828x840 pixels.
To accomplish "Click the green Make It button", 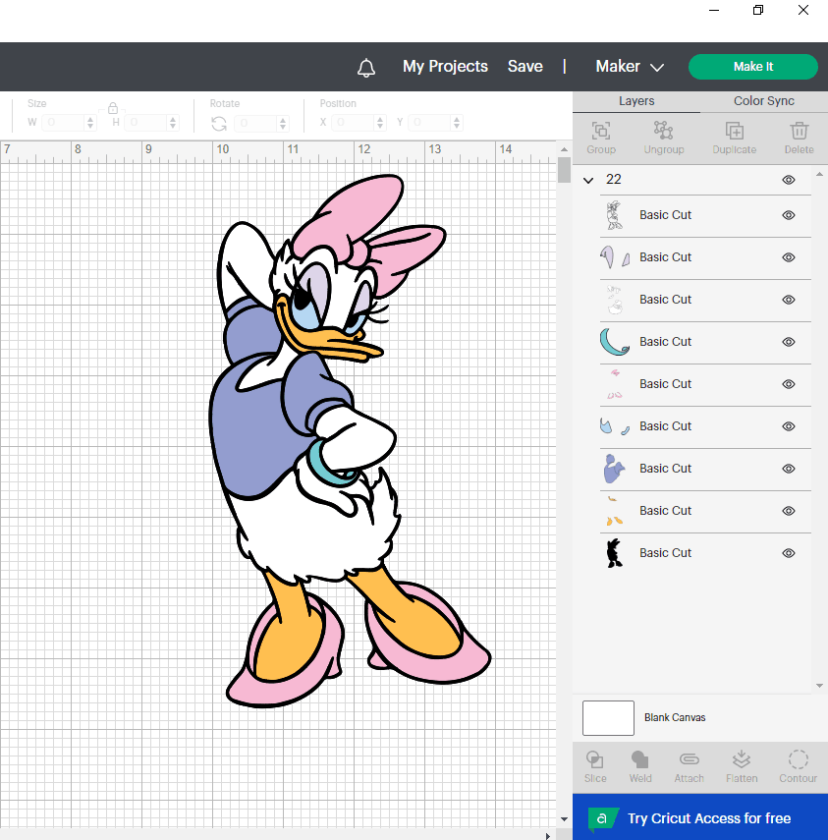I will (752, 67).
